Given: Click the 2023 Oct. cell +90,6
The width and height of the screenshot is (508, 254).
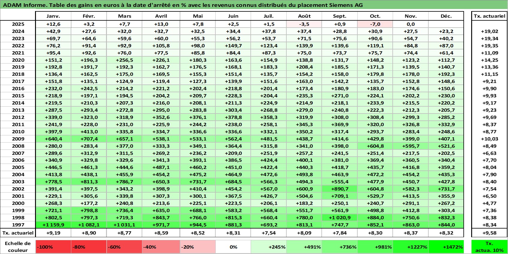Looking at the screenshot, I should point(375,39).
